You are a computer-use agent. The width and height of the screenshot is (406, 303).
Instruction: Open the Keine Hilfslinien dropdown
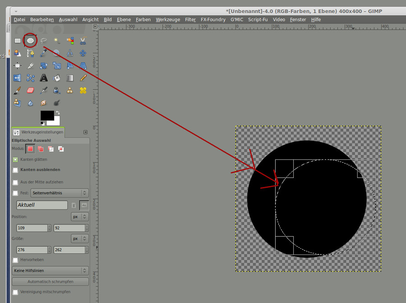pyautogui.click(x=50, y=270)
